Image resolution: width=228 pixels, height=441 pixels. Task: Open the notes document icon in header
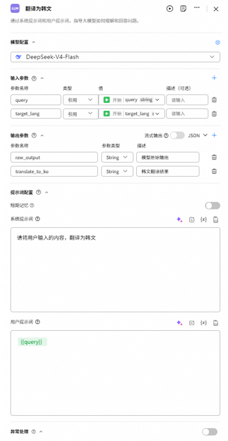(183, 9)
